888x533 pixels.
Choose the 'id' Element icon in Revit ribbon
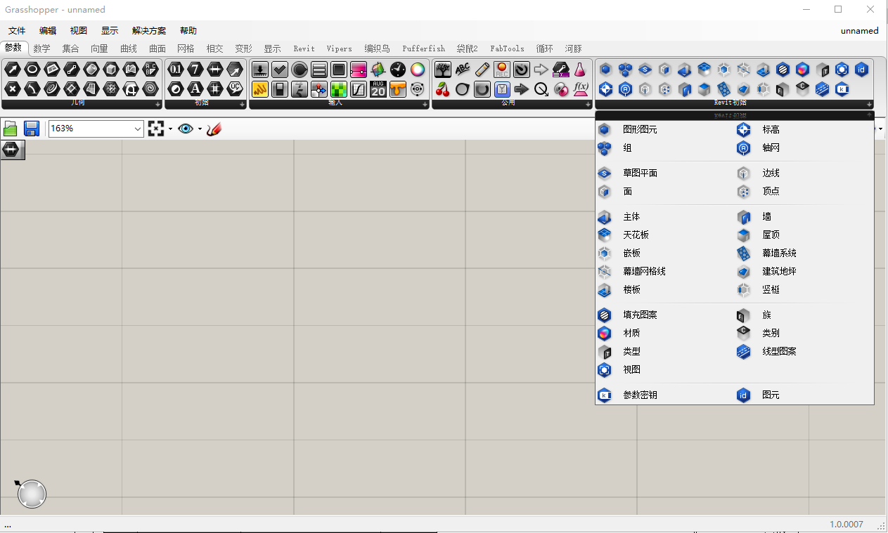[861, 70]
